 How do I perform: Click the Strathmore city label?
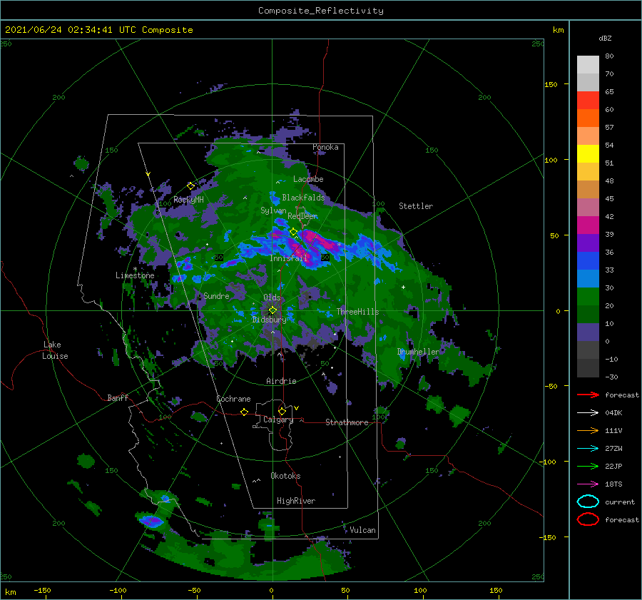point(347,422)
